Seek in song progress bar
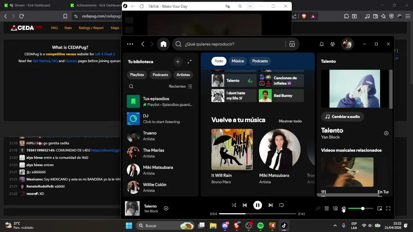Viewport: 413px width, 232px height. (x=257, y=214)
